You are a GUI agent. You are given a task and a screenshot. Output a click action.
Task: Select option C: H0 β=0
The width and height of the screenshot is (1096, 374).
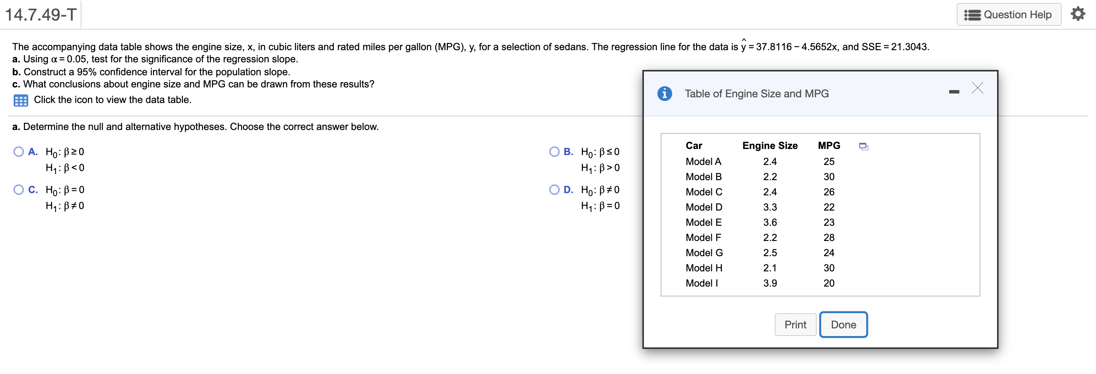pyautogui.click(x=18, y=190)
